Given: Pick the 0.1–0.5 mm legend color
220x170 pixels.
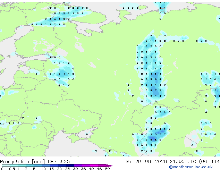Looking at the screenshot, I should 6,165.
